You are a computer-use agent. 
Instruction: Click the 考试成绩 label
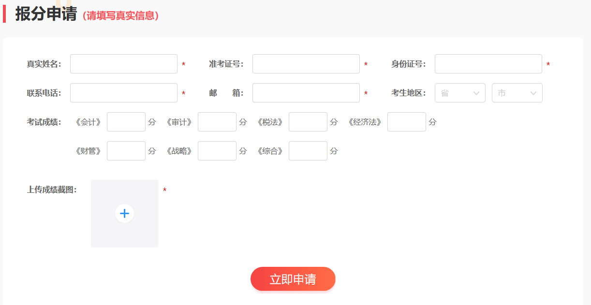44,122
